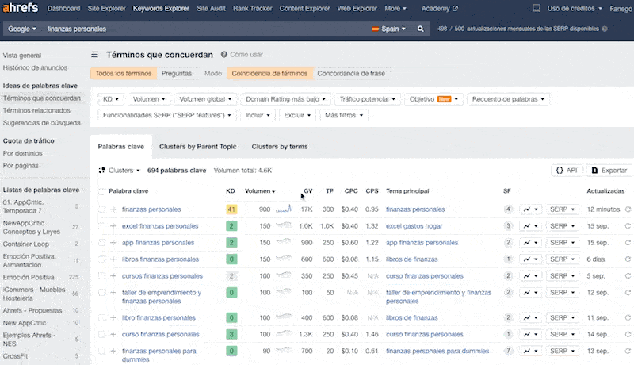The image size is (634, 365).
Task: Click SF badge 4 for finanzas personales
Action: click(508, 209)
